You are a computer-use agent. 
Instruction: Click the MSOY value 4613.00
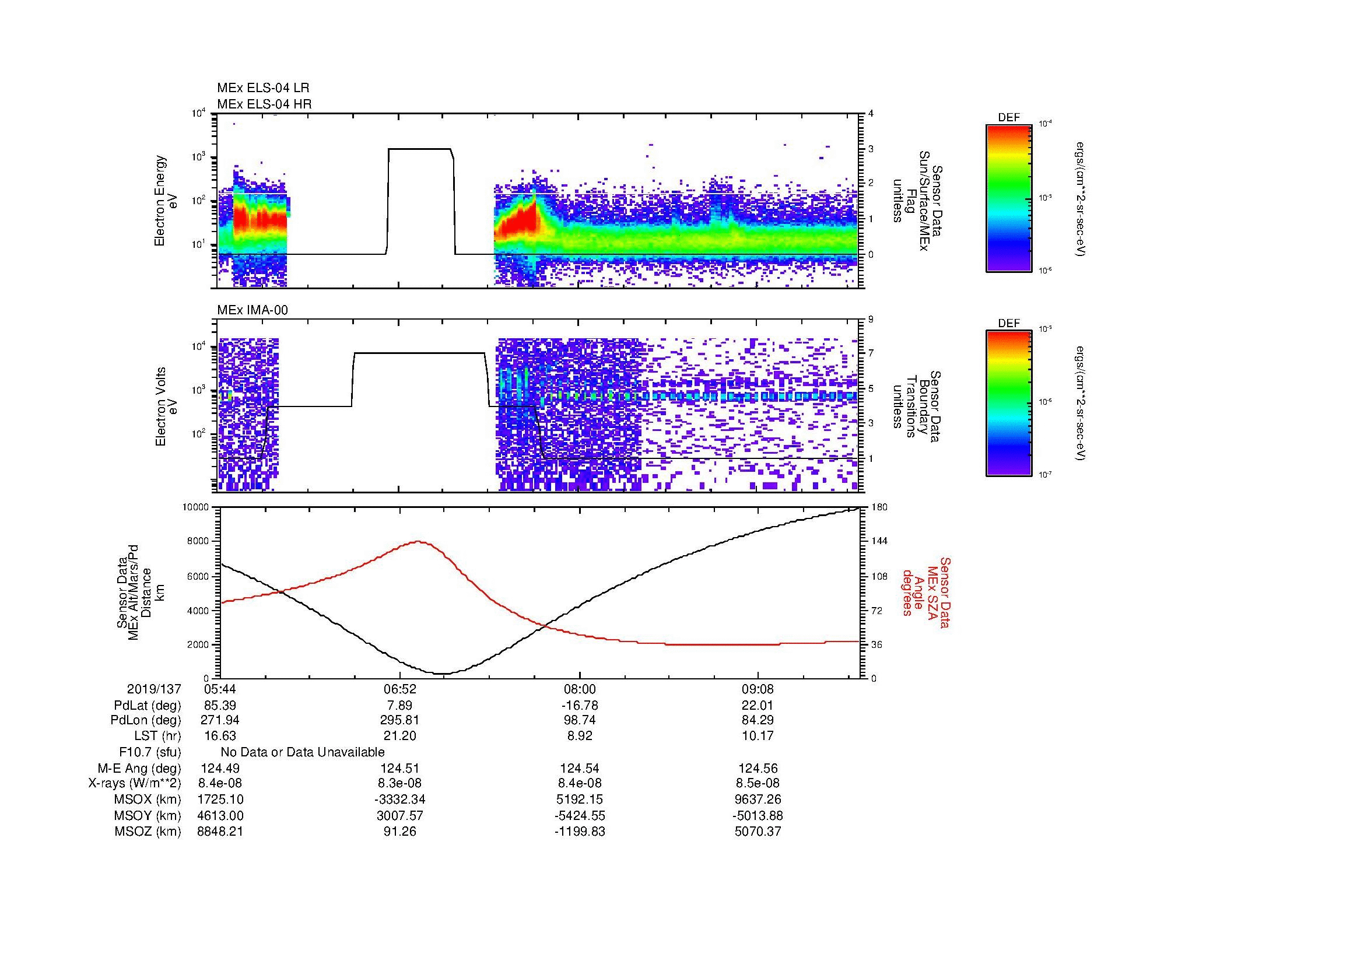[220, 815]
